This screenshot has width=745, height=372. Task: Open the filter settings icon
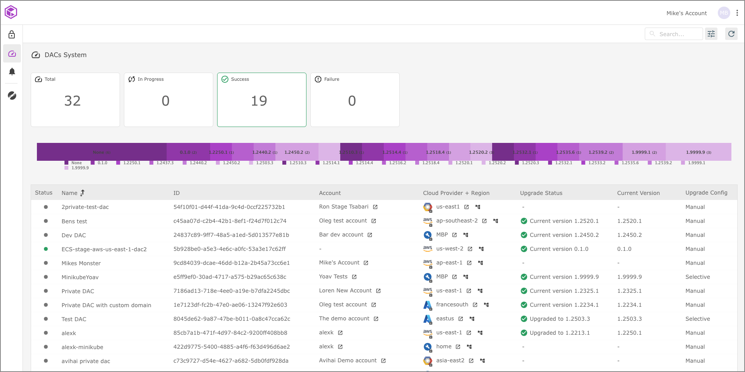[x=711, y=34]
